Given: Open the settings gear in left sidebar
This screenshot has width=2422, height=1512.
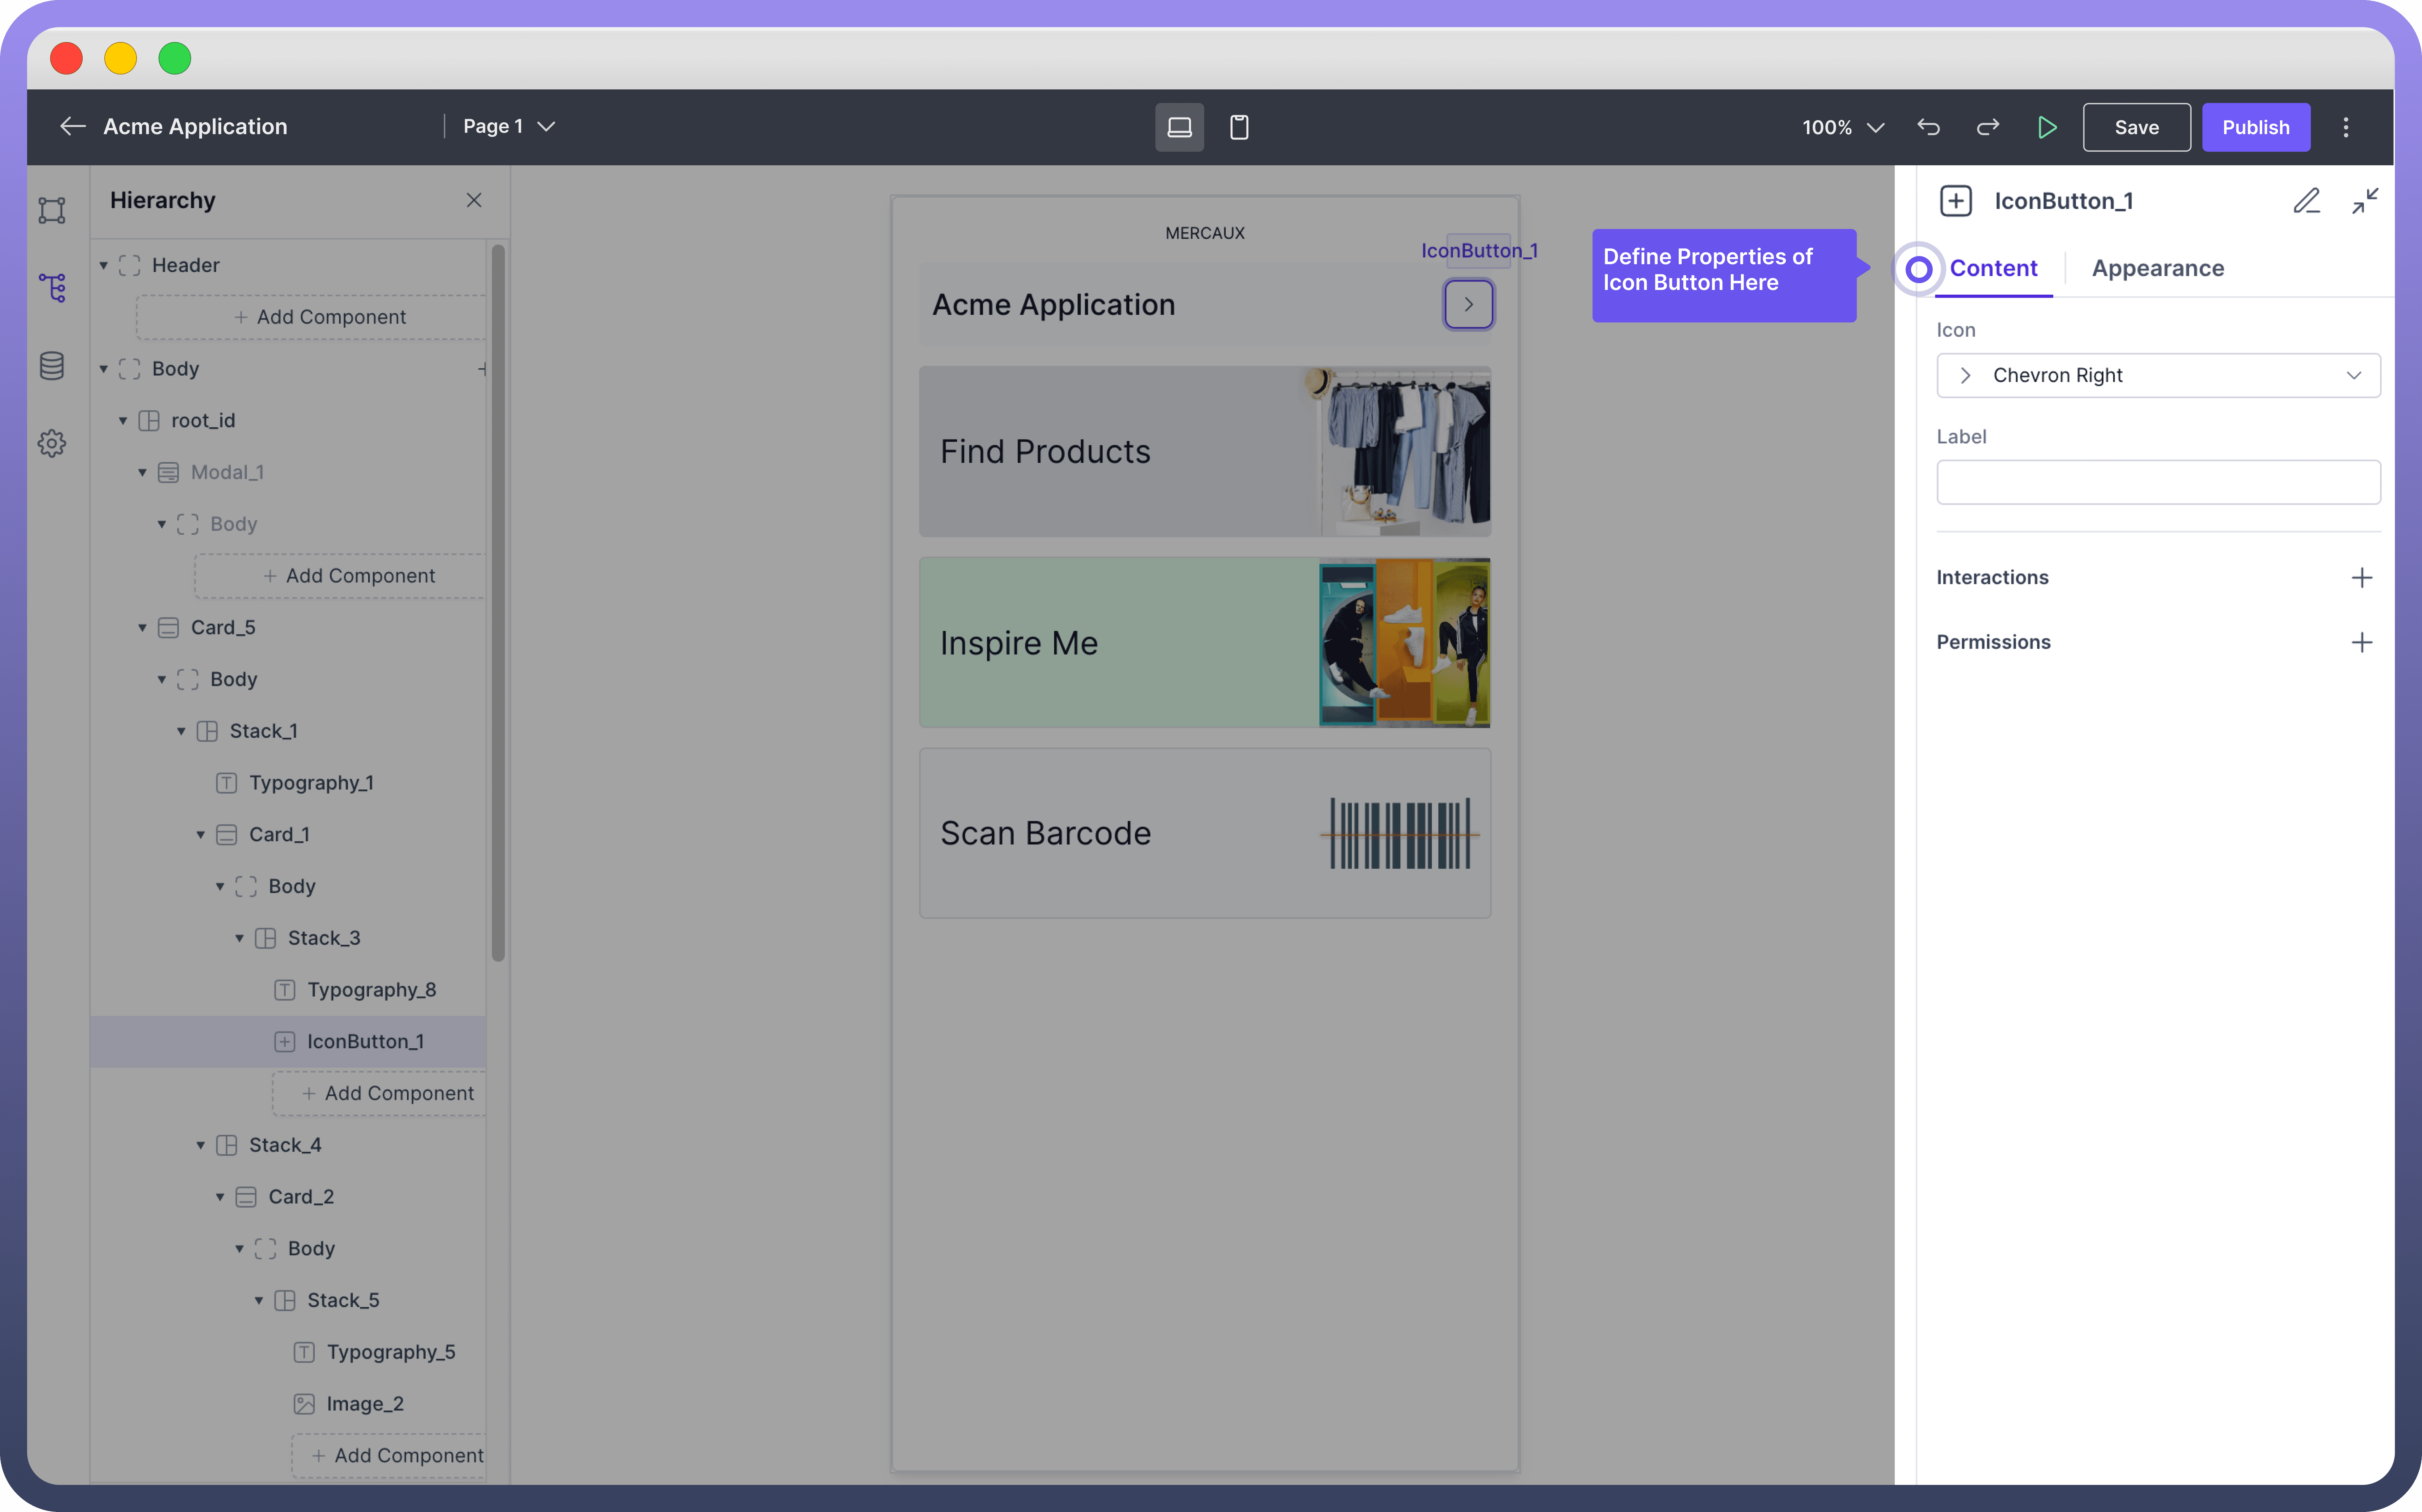Looking at the screenshot, I should pos(52,443).
